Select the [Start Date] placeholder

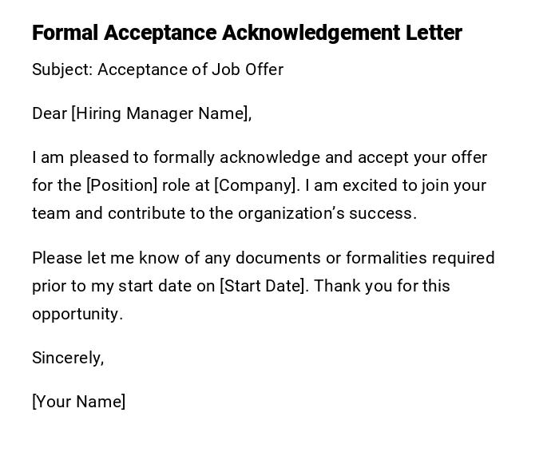(x=263, y=286)
